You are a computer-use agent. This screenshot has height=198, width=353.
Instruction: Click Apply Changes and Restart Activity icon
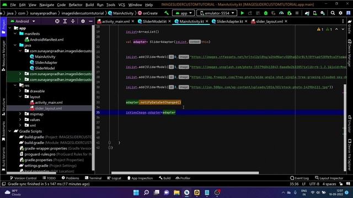pos(250,13)
